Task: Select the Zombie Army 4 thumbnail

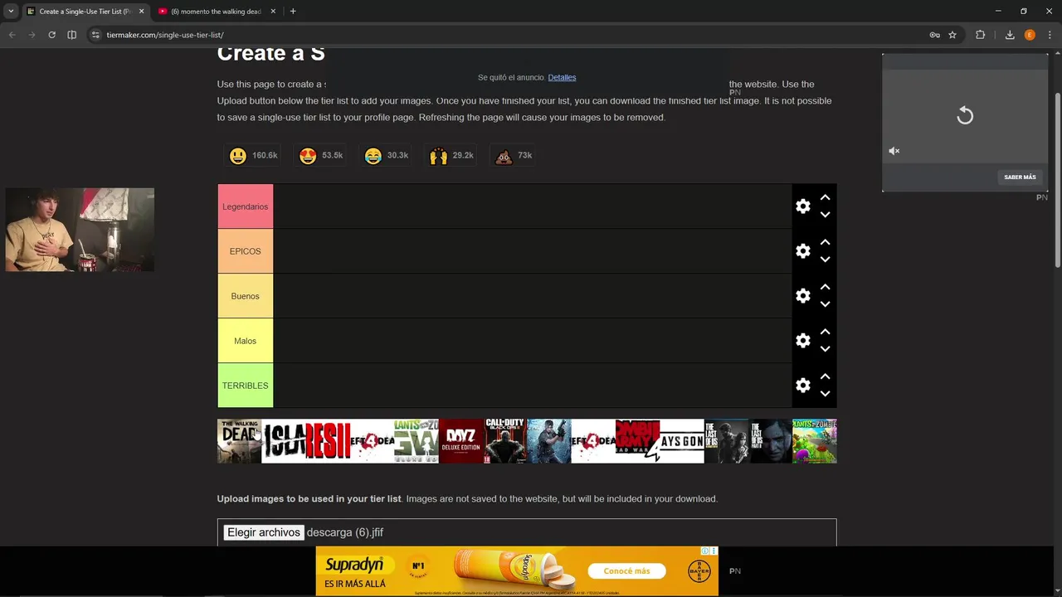Action: point(637,441)
